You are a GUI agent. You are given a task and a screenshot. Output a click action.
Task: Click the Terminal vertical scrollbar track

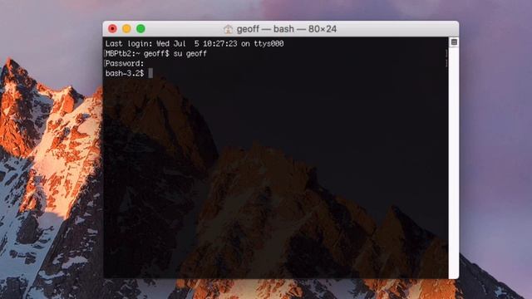coord(454,162)
